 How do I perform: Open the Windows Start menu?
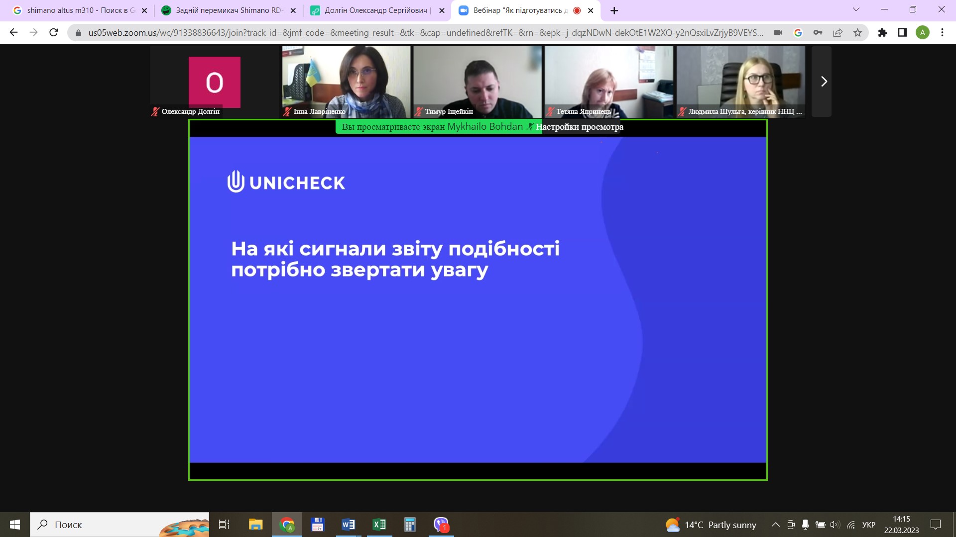(15, 525)
